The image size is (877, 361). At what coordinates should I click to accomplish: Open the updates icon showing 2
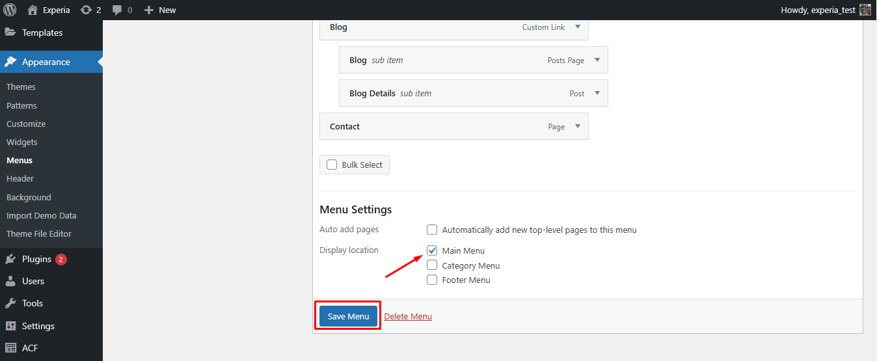[86, 10]
